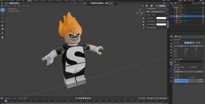The image size is (205, 104).
Task: Open Object properties tab
Action: click(x=171, y=60)
